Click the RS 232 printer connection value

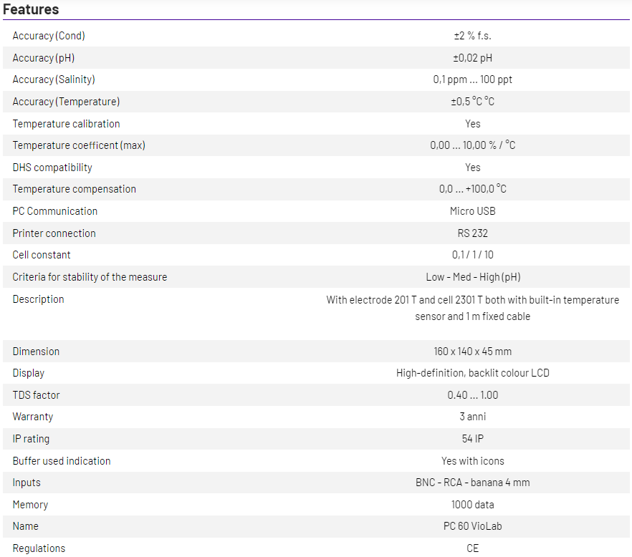point(472,233)
